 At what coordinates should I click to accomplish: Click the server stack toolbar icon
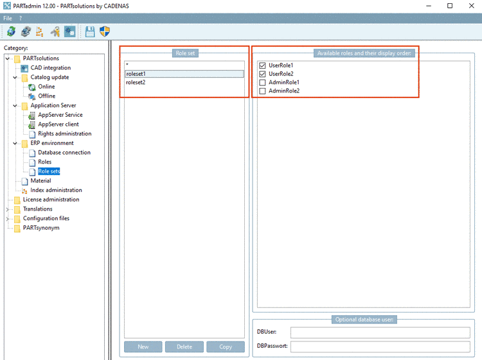click(26, 31)
